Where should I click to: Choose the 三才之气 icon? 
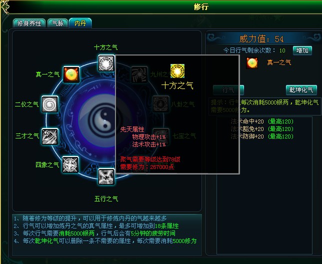point(49,136)
